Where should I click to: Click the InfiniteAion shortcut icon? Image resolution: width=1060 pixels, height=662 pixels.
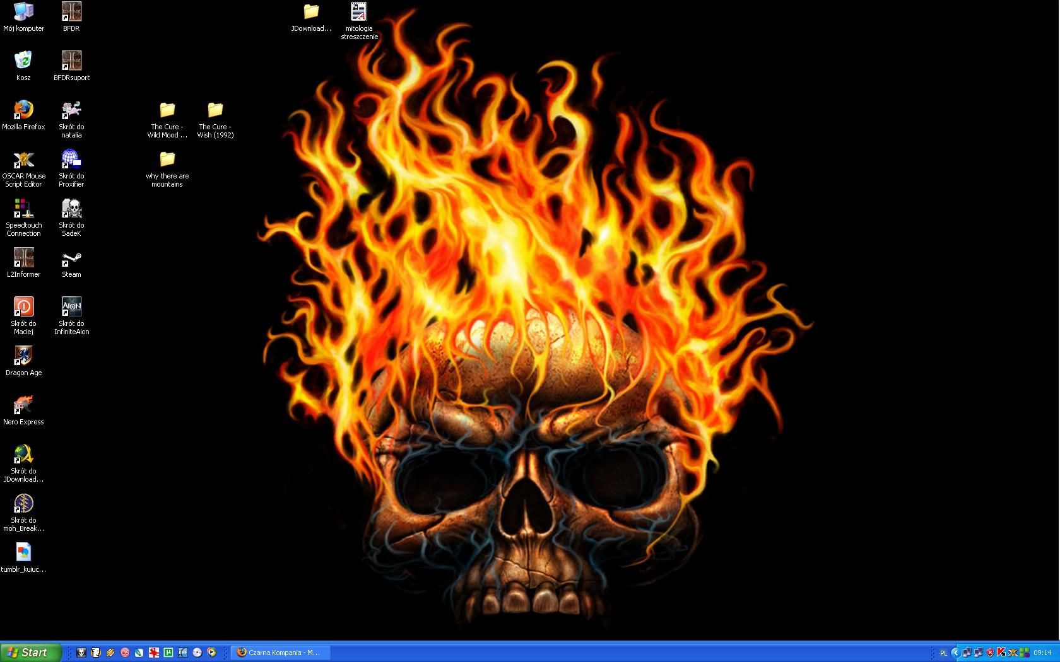[x=71, y=307]
